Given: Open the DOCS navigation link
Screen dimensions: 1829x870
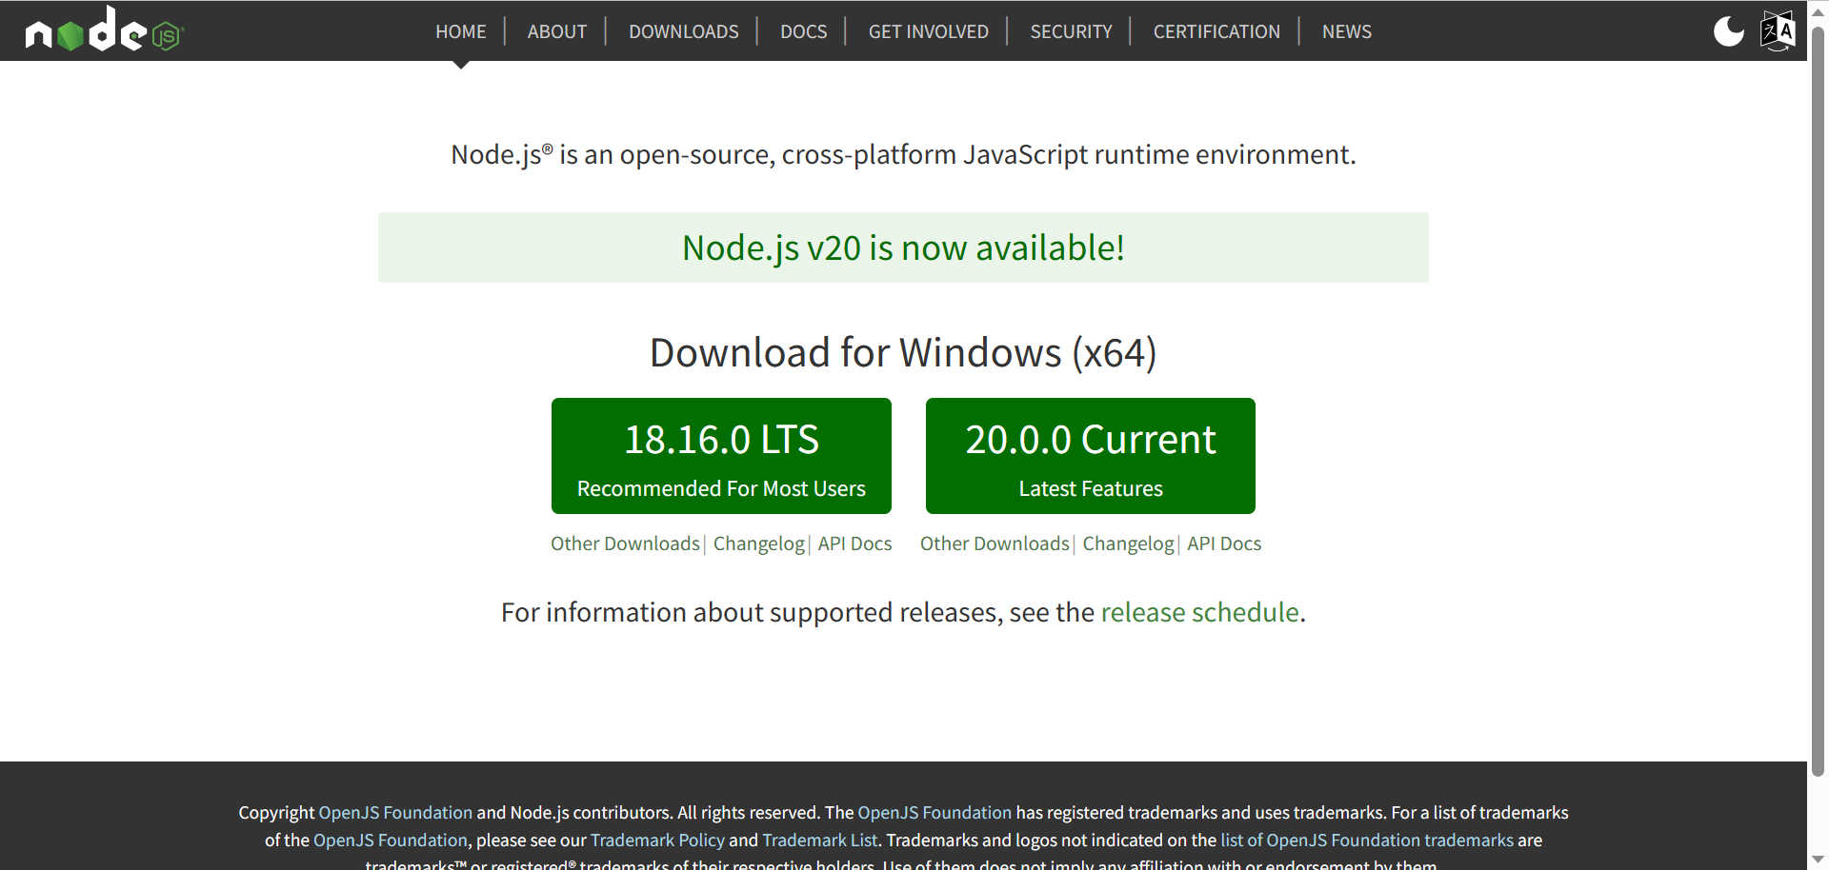Looking at the screenshot, I should tap(803, 31).
